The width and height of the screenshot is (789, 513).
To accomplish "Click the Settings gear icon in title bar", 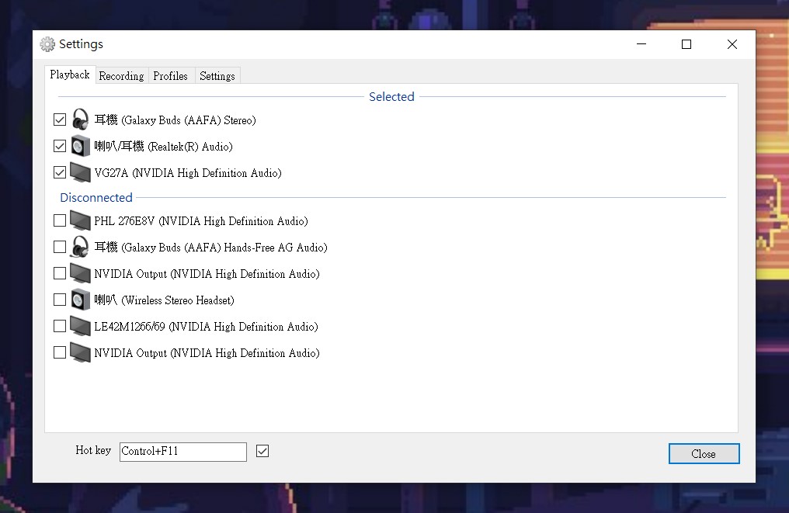I will coord(48,44).
